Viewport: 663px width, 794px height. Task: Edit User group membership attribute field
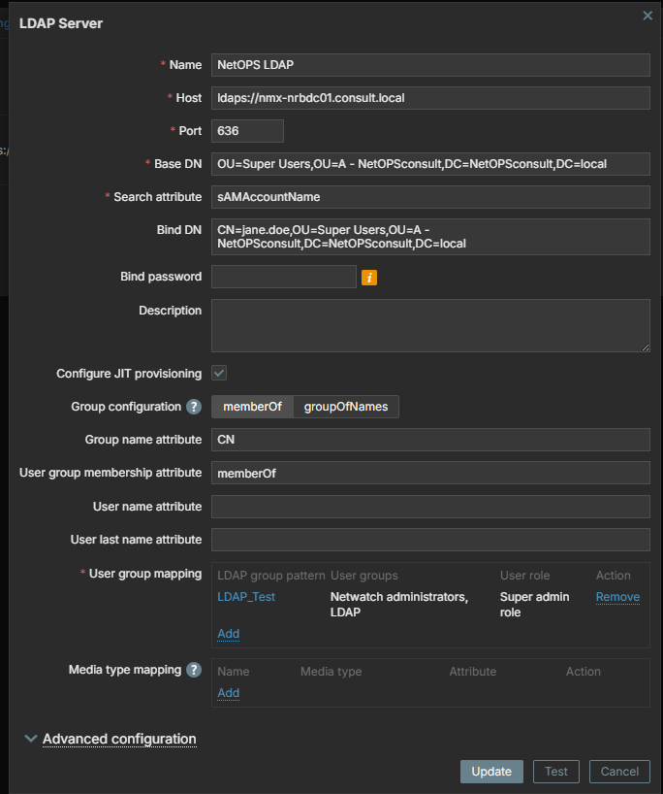(x=430, y=473)
